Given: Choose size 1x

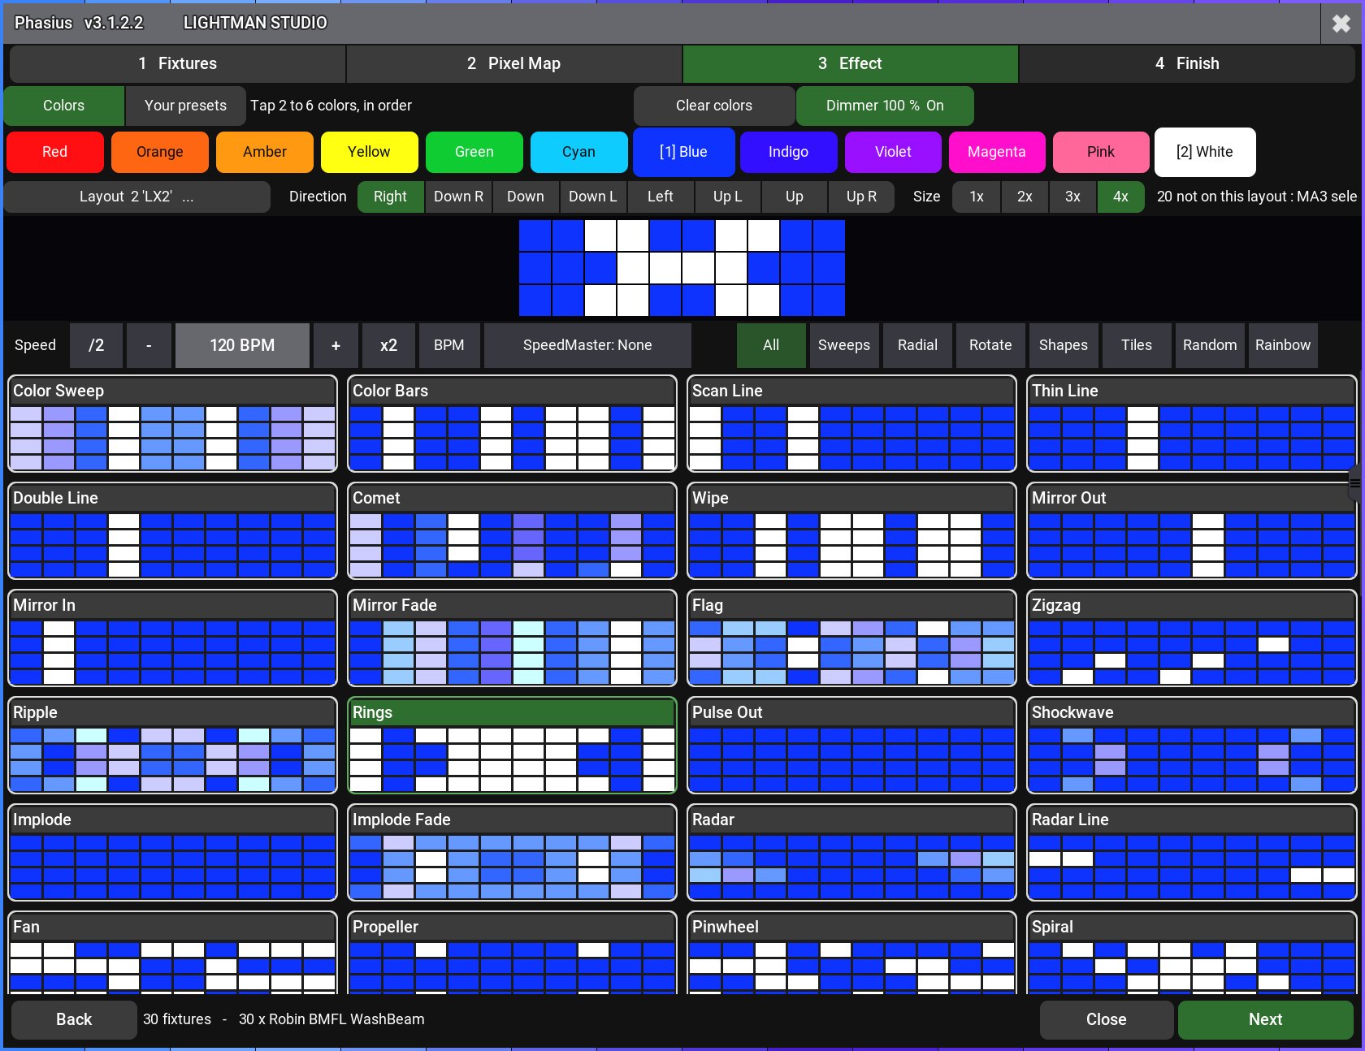Looking at the screenshot, I should (x=977, y=197).
